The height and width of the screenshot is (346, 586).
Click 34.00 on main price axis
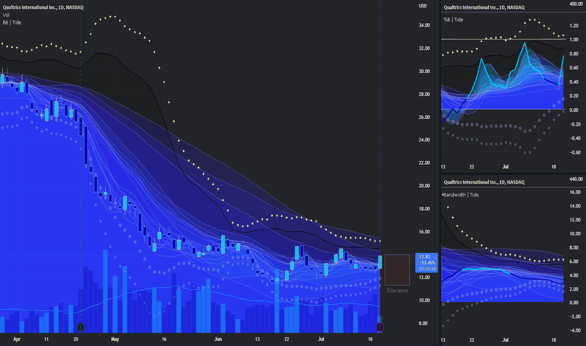(424, 25)
